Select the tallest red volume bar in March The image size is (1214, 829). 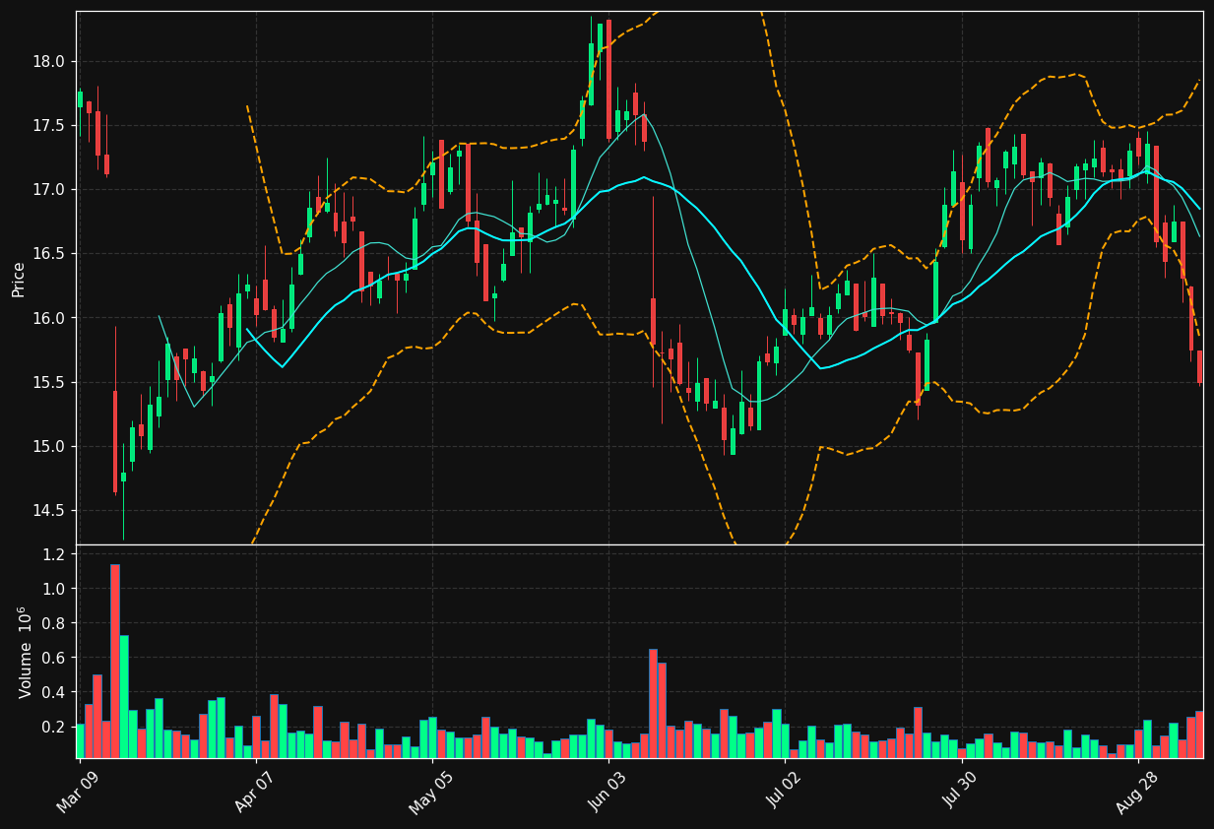coord(115,661)
